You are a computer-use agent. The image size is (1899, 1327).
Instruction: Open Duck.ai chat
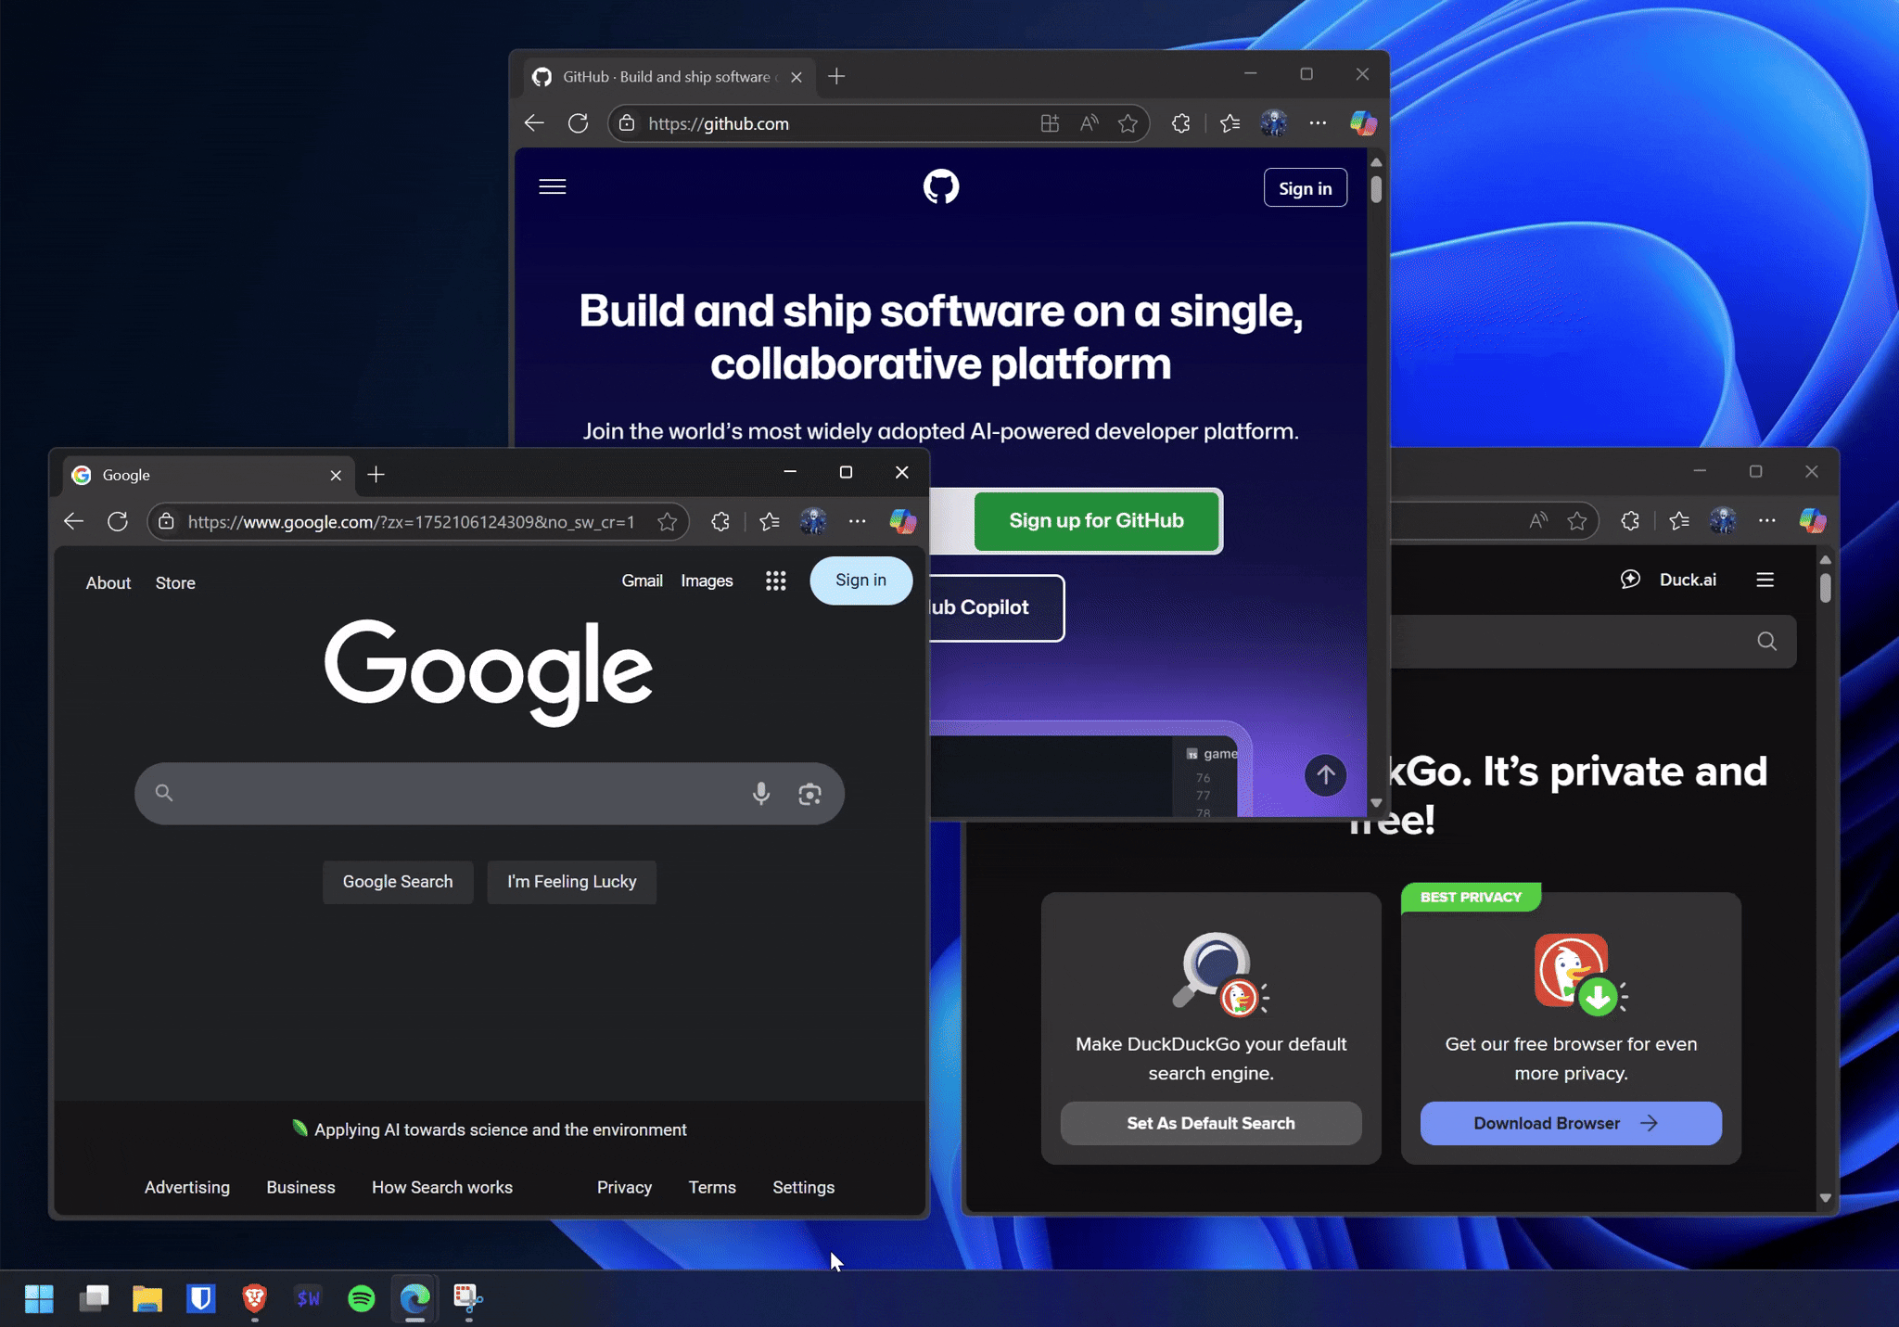(1668, 580)
